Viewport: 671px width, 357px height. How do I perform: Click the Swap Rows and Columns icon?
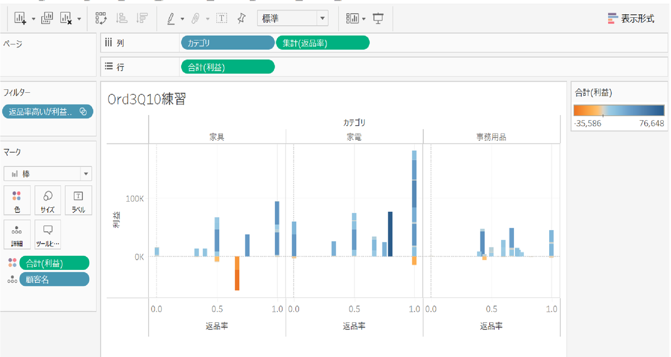point(101,18)
